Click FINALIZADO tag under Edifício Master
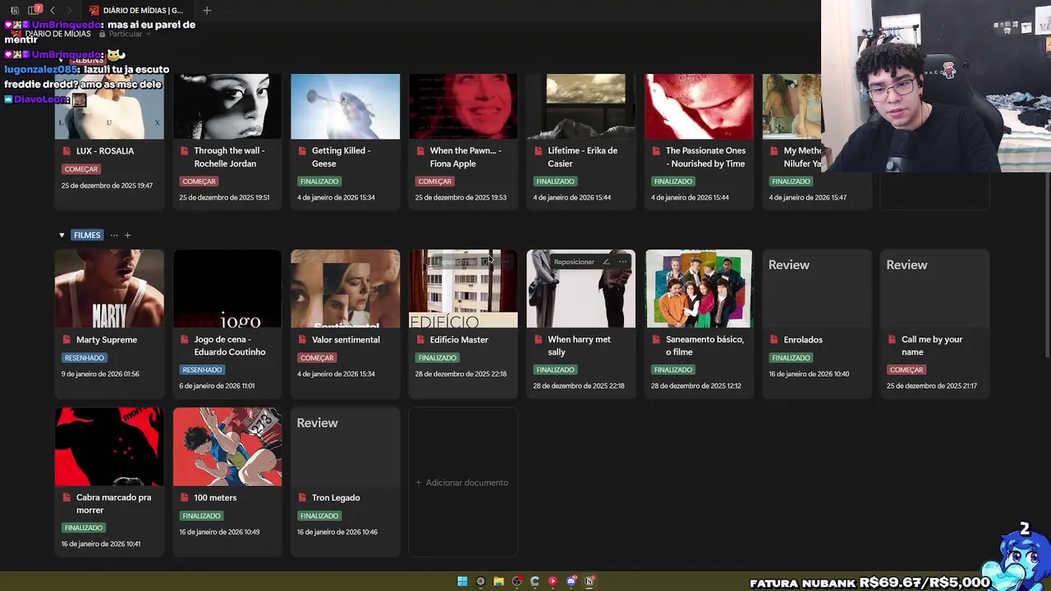 click(437, 358)
